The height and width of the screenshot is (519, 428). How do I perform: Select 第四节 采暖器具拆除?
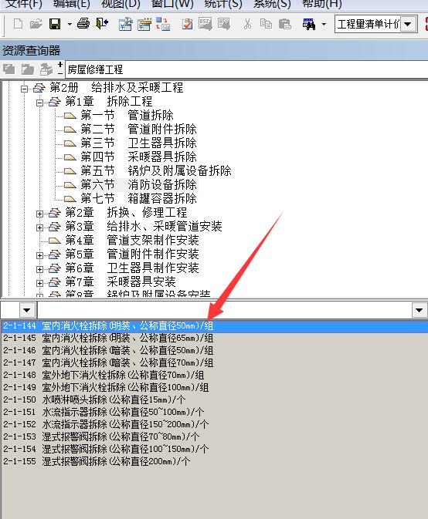pyautogui.click(x=138, y=157)
